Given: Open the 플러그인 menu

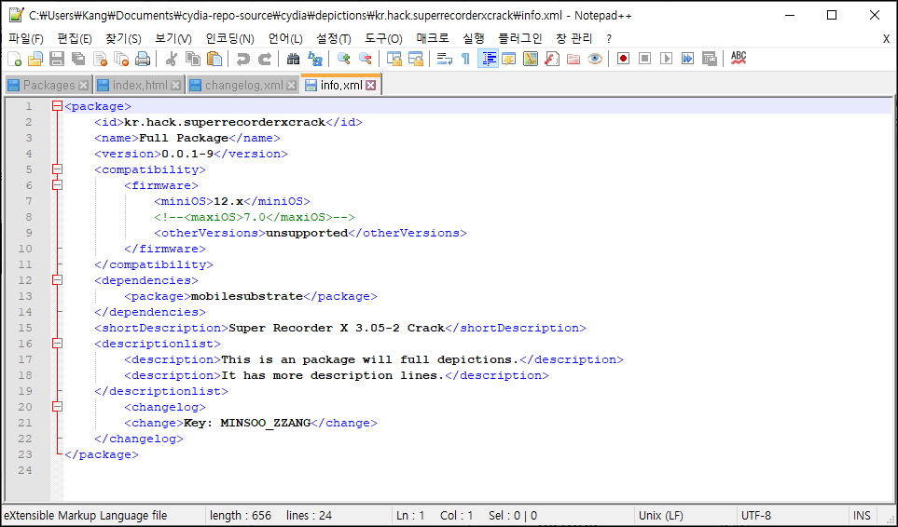Looking at the screenshot, I should pyautogui.click(x=520, y=39).
